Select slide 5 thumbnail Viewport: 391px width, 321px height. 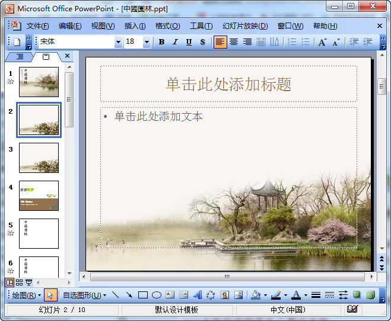tap(39, 234)
